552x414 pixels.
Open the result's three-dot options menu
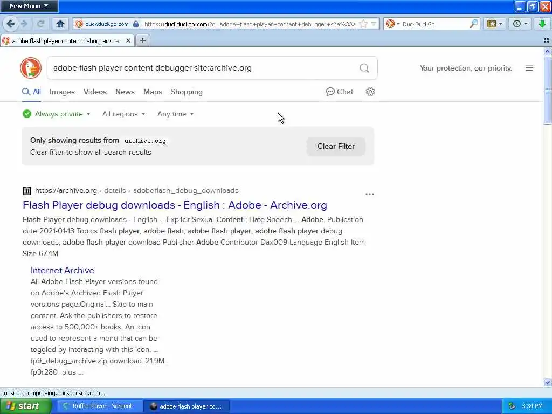click(x=370, y=194)
